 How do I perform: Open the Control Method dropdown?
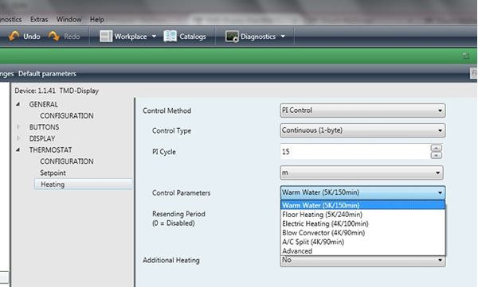point(362,111)
